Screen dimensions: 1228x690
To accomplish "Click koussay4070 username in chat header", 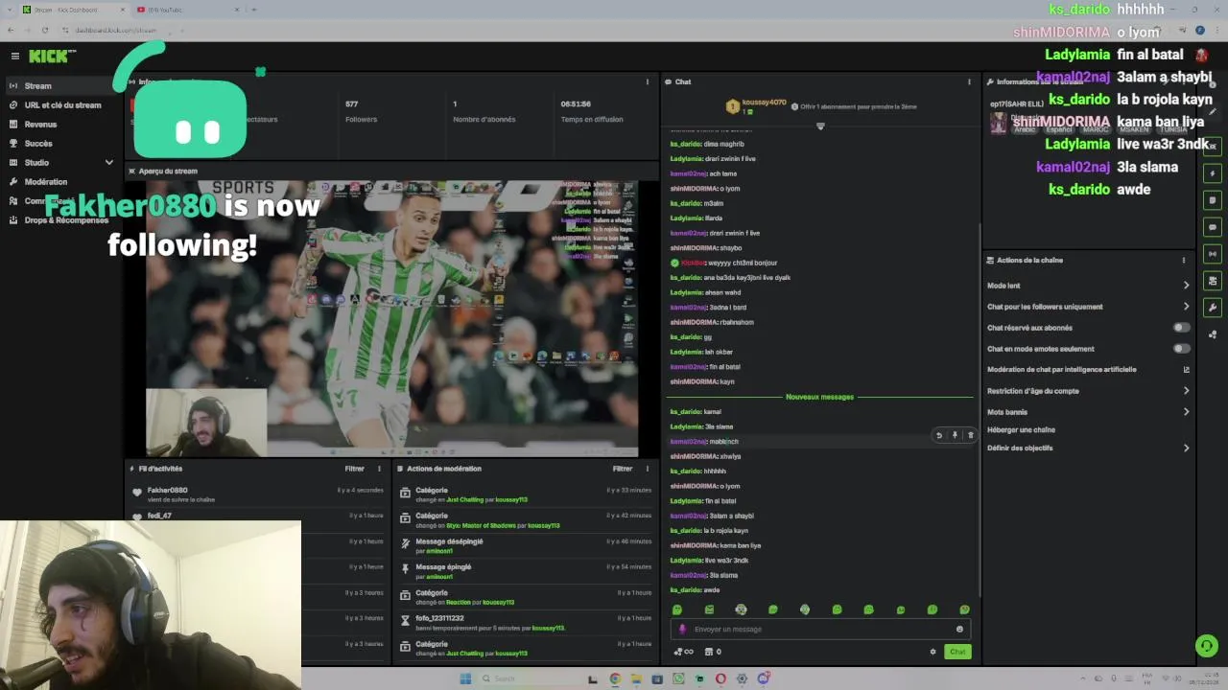I will pos(764,103).
